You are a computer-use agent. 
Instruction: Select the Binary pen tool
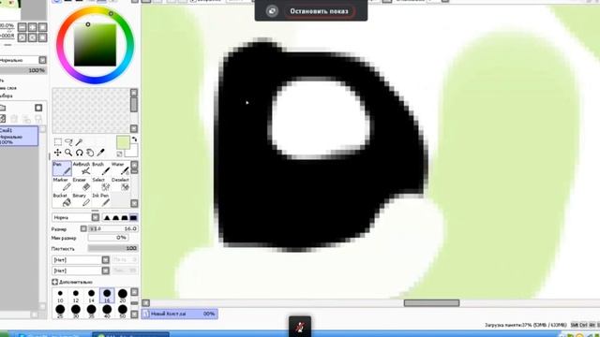pos(82,199)
